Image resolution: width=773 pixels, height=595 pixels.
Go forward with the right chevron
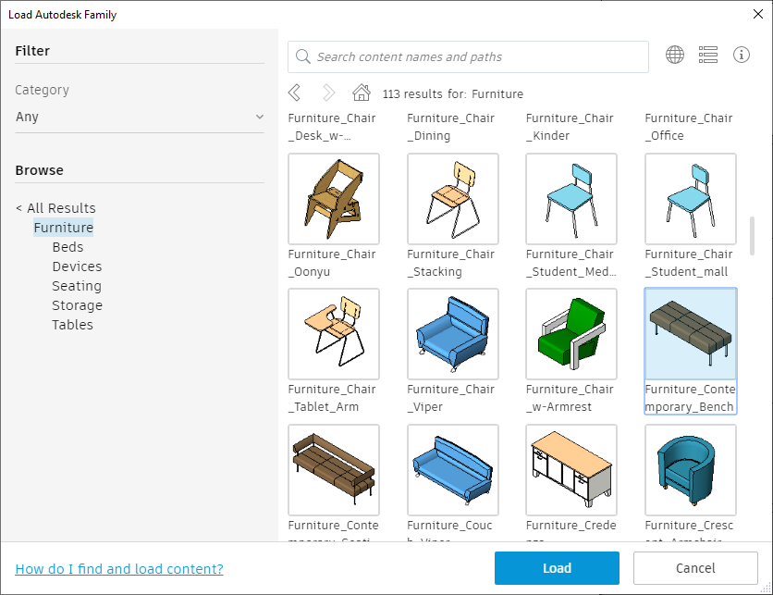tap(328, 93)
